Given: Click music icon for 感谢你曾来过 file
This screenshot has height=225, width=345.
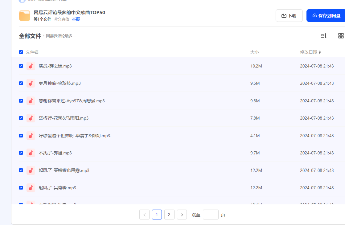Looking at the screenshot, I should pos(31,101).
